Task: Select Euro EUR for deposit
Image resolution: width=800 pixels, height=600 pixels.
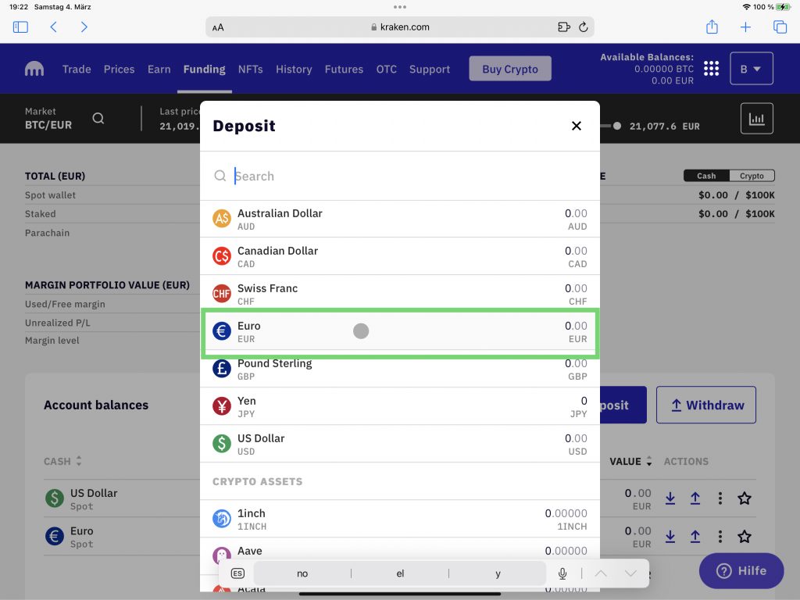Action: 400,331
